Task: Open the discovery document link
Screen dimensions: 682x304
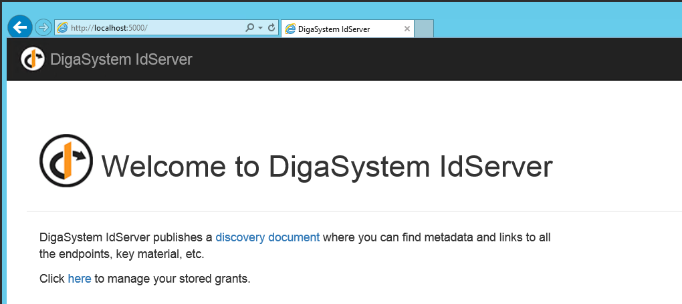Action: pyautogui.click(x=267, y=237)
